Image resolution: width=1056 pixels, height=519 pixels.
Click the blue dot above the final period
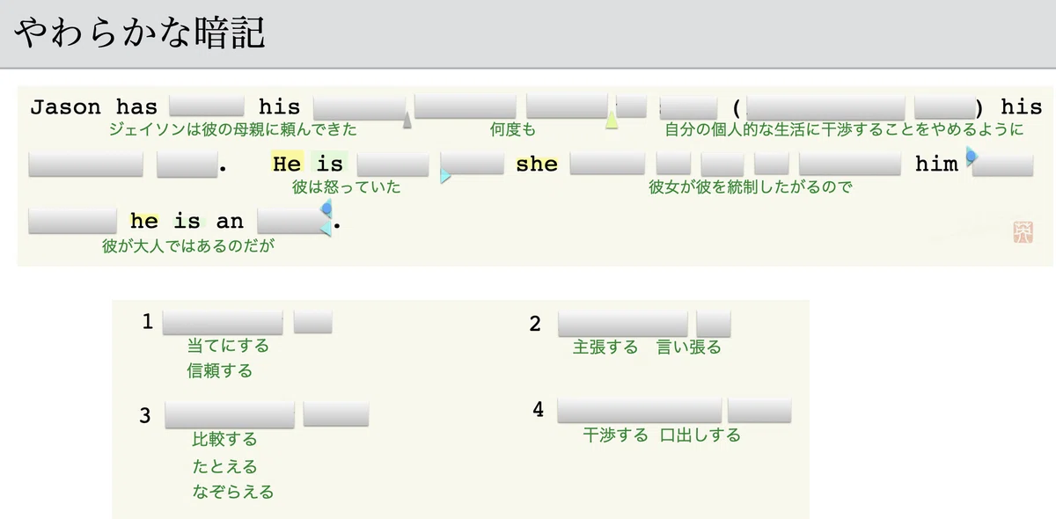(x=327, y=208)
